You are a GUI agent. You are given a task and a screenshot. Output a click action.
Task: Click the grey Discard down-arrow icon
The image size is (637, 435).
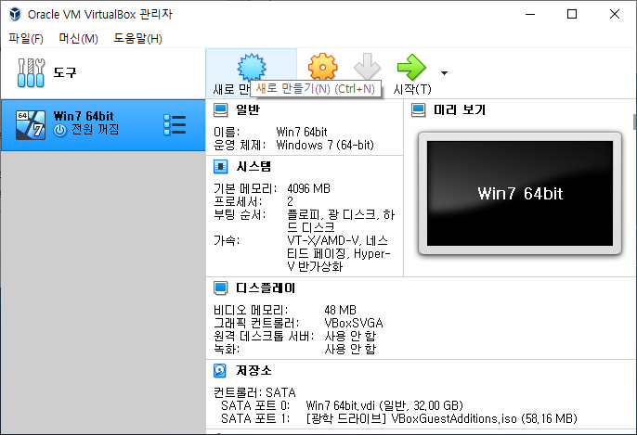(367, 66)
